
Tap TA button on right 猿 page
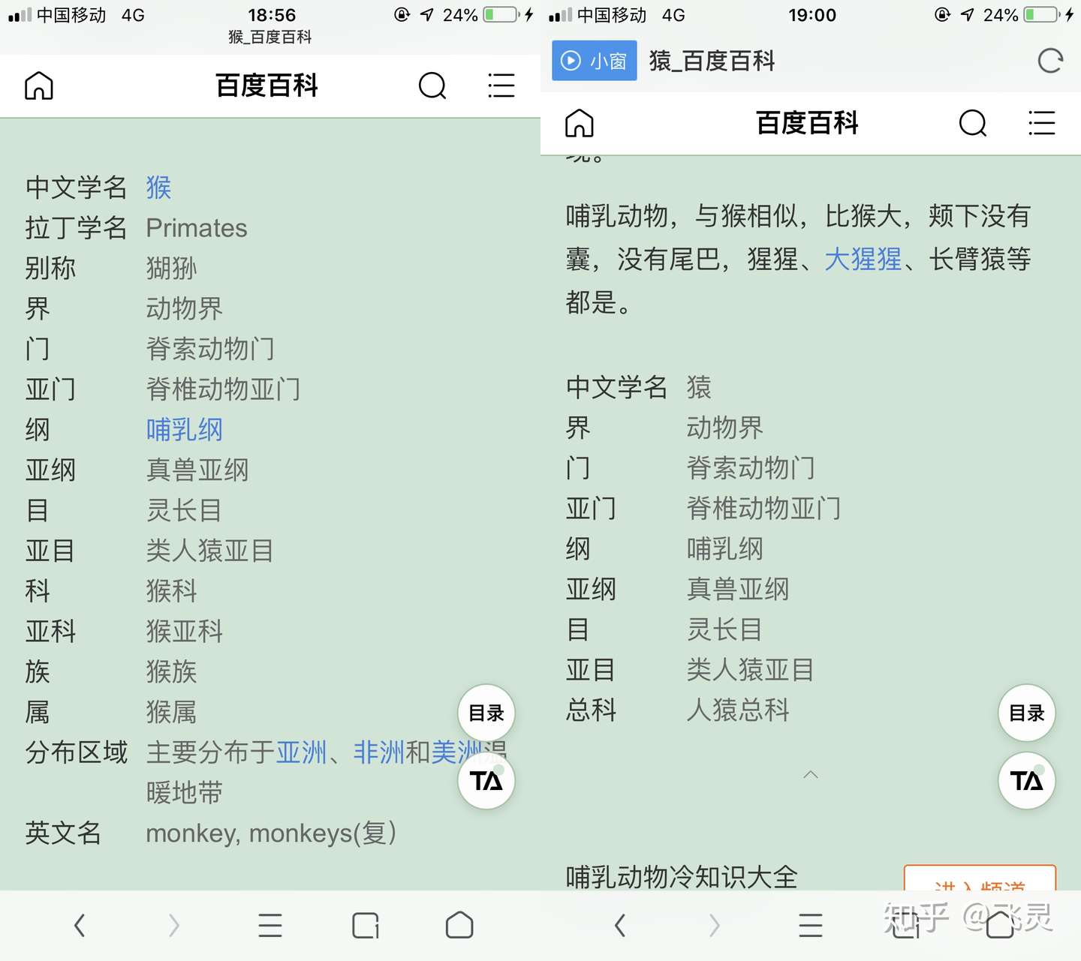(1027, 781)
